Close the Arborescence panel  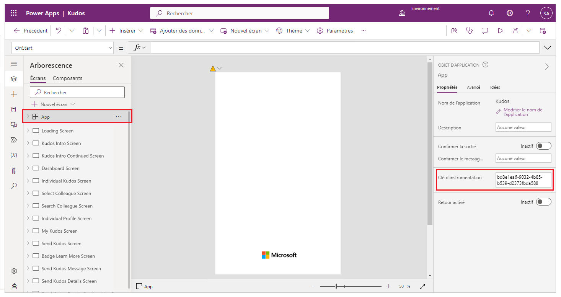pos(121,65)
